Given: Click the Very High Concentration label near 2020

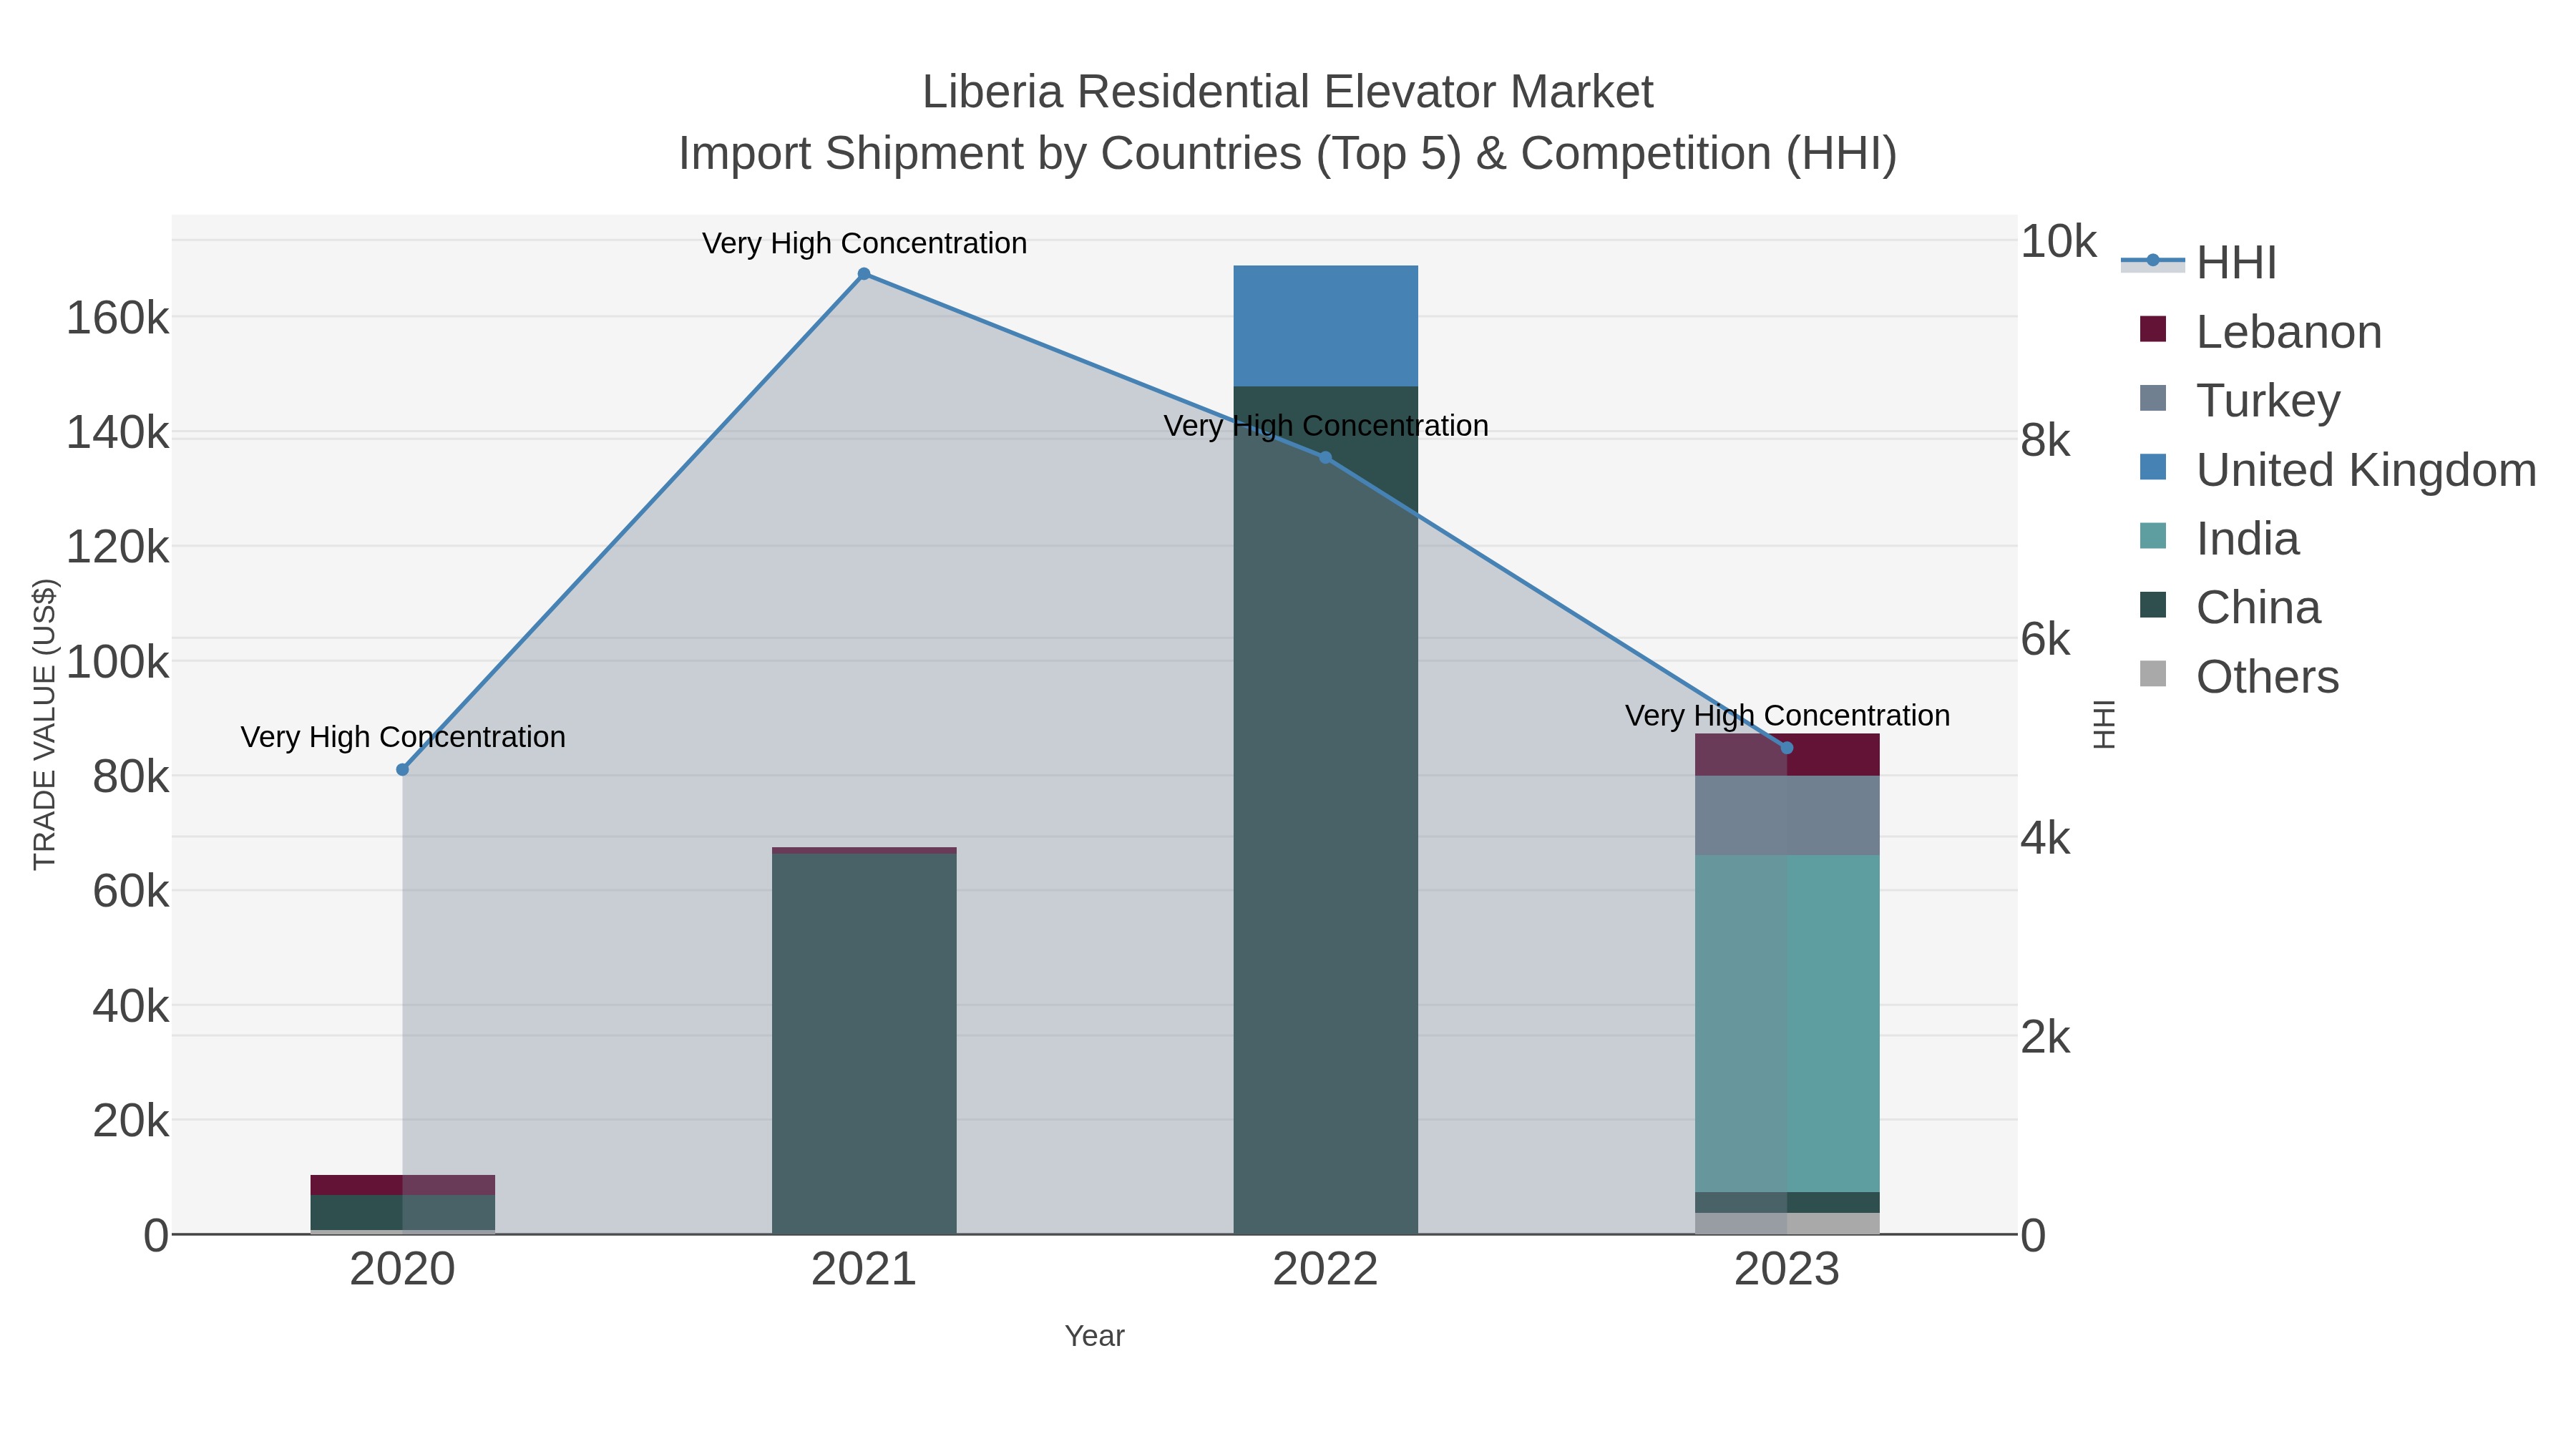Looking at the screenshot, I should point(403,737).
